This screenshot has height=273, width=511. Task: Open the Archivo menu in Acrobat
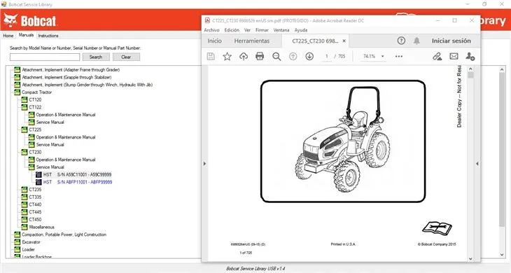tap(211, 30)
